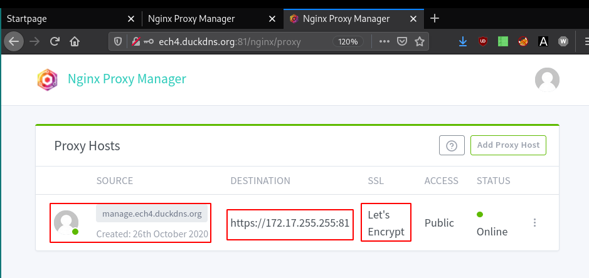
Task: Open page actions three-dot menu in address bar
Action: (385, 42)
